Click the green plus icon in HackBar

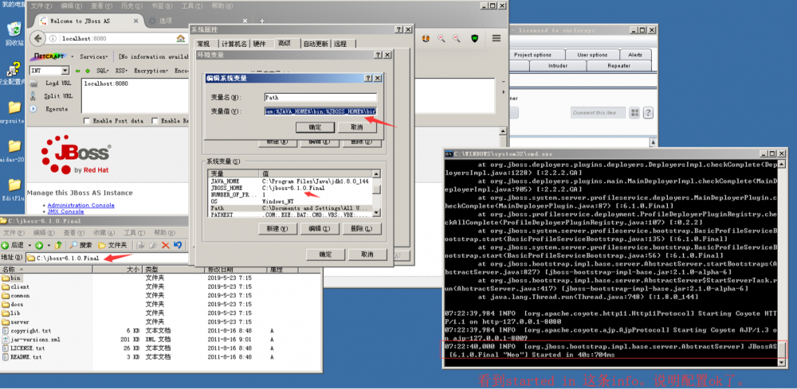point(88,71)
